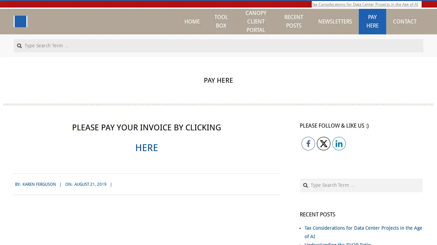Click the PAY HERE page title
The image size is (437, 245).
click(218, 80)
